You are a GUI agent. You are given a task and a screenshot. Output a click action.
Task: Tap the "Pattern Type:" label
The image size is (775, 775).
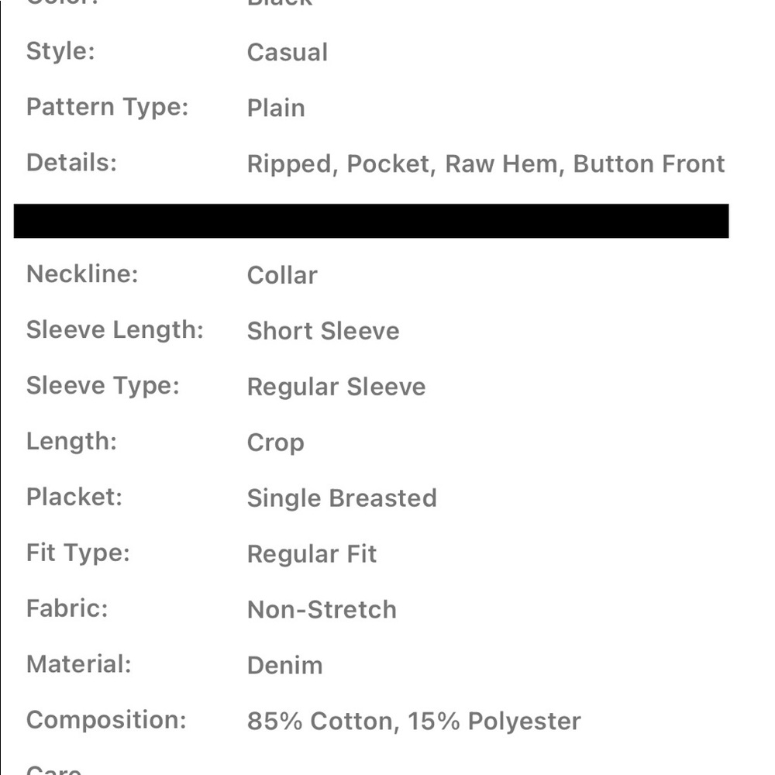(x=107, y=107)
